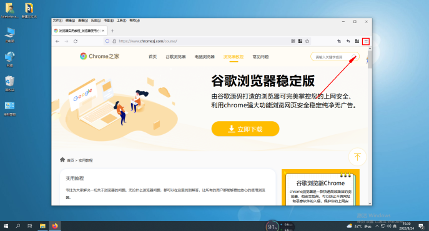Select the 谷歌浏览器 navigation tab

pyautogui.click(x=175, y=57)
